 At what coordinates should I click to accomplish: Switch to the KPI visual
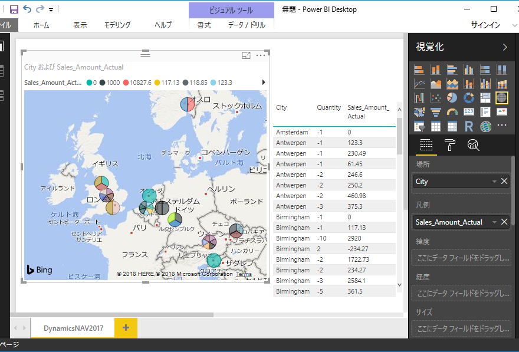tap(502, 112)
